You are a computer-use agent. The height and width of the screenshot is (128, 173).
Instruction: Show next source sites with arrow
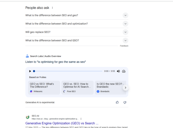[x=125, y=88]
